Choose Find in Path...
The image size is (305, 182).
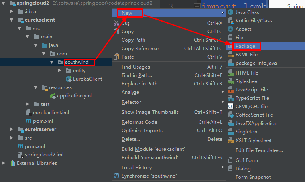[169, 75]
